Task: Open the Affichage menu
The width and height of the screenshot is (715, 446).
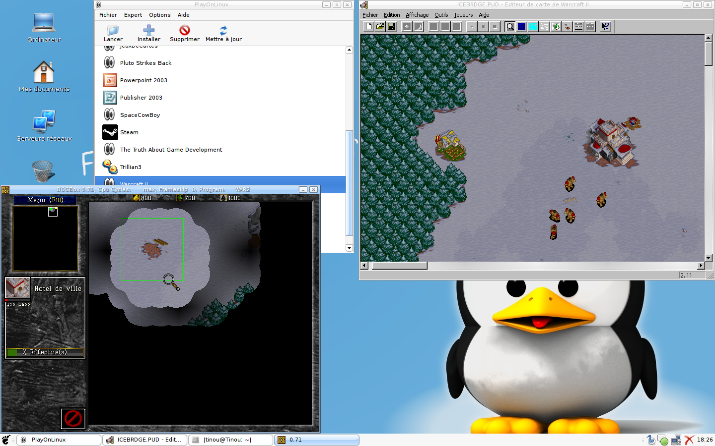Action: (x=417, y=15)
